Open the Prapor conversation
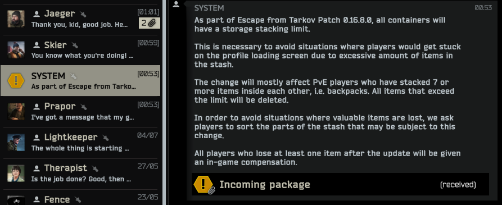The image size is (502, 205). pos(81,112)
